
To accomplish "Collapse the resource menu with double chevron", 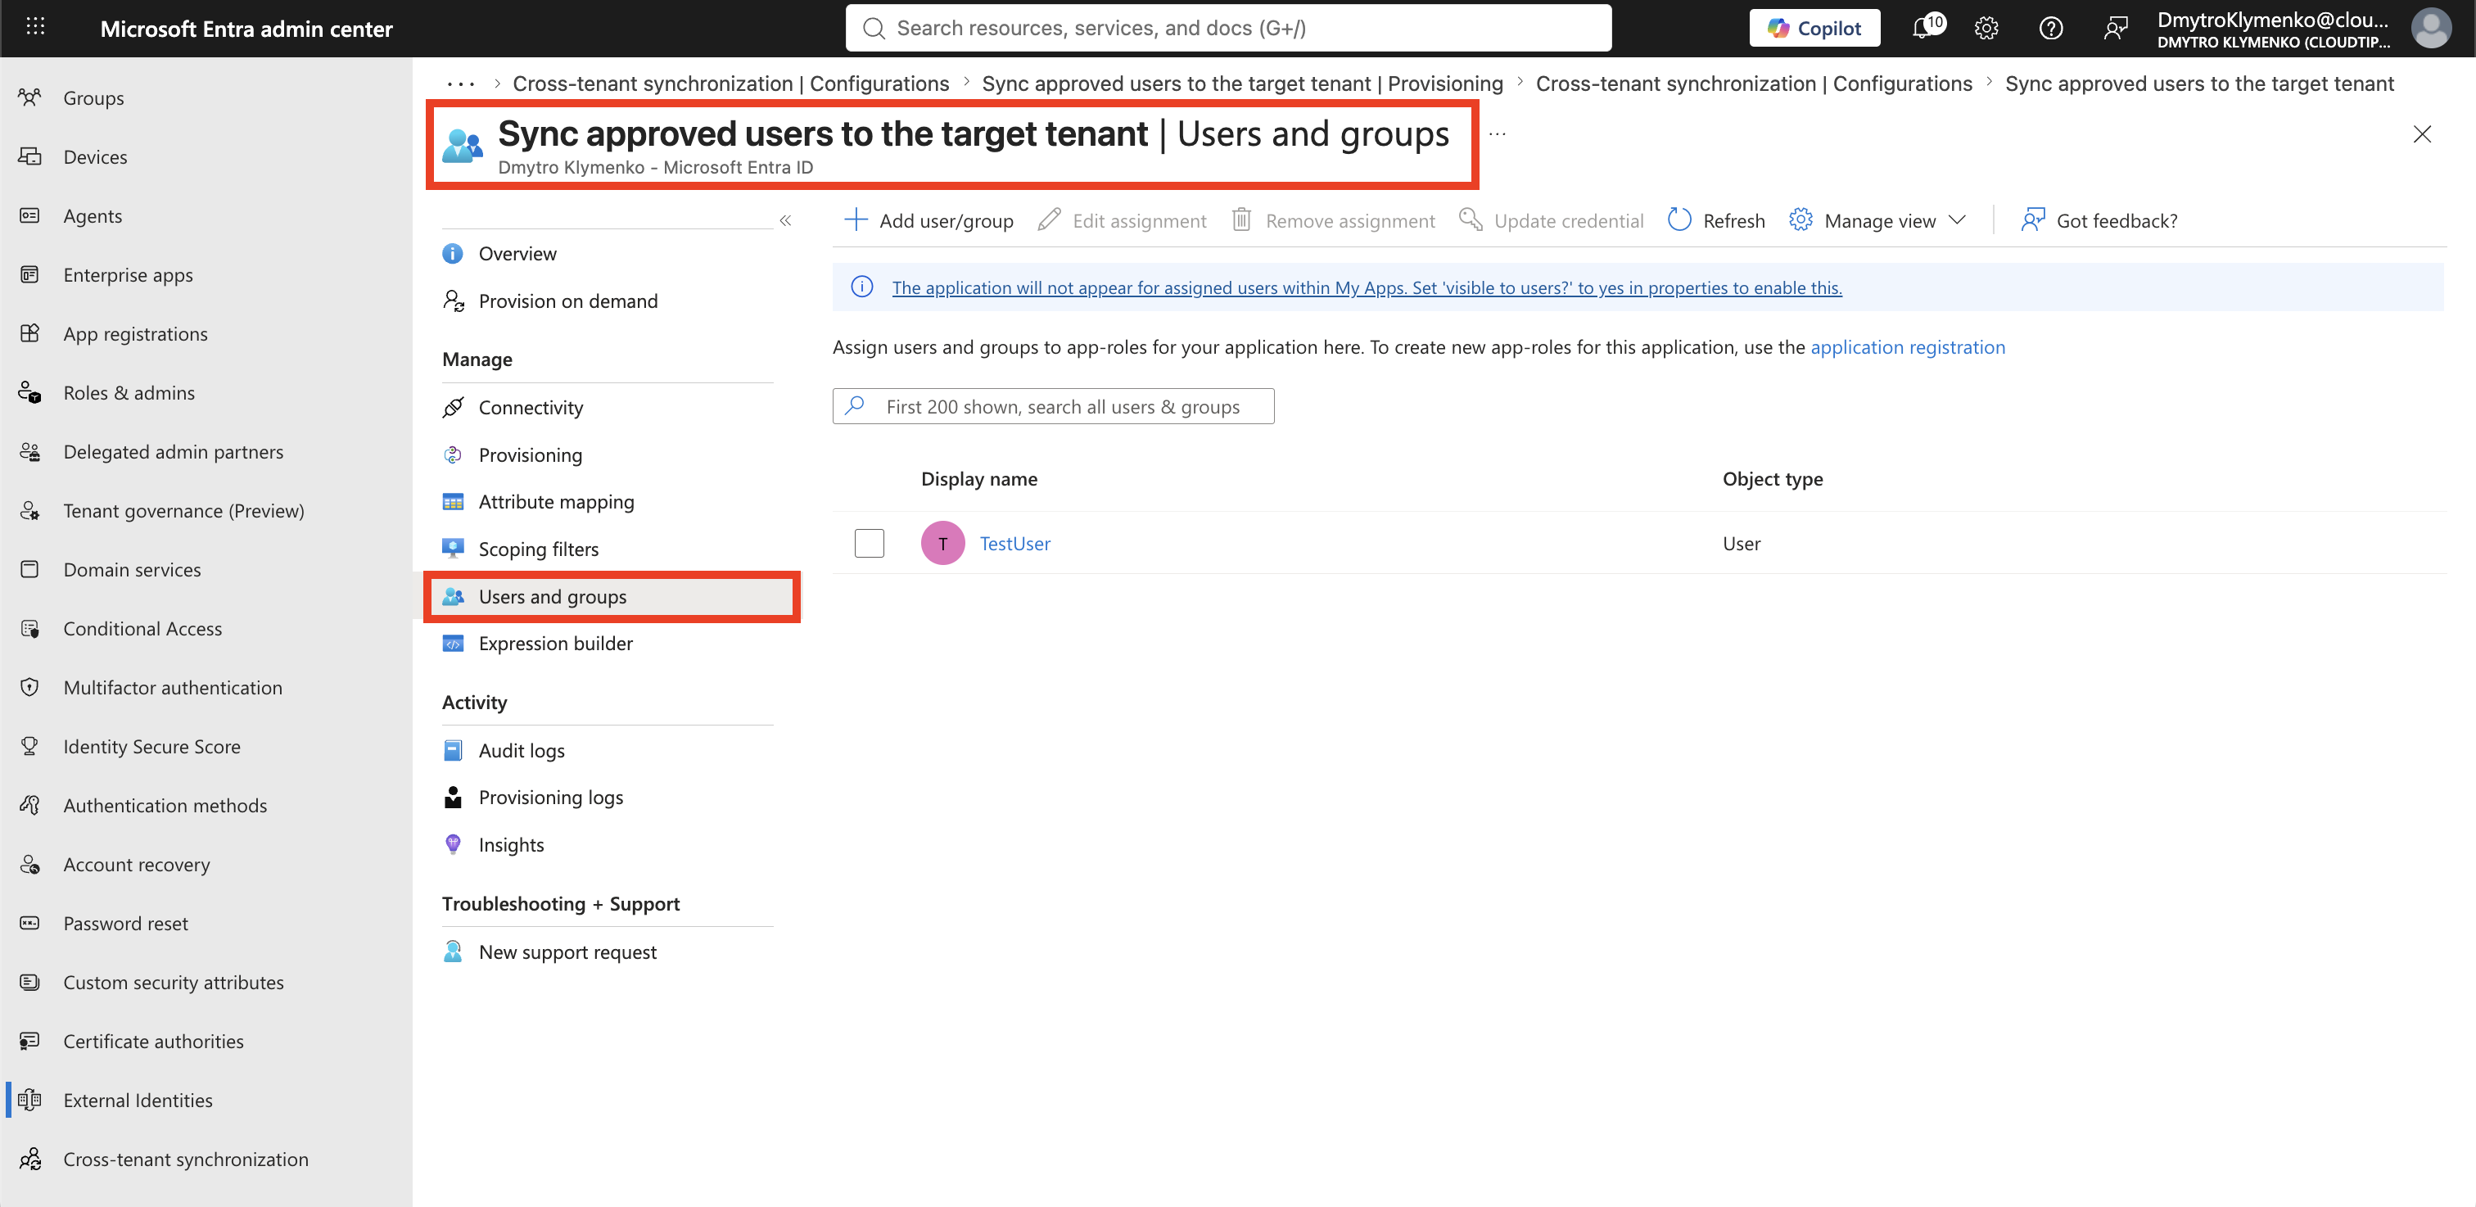I will [785, 221].
